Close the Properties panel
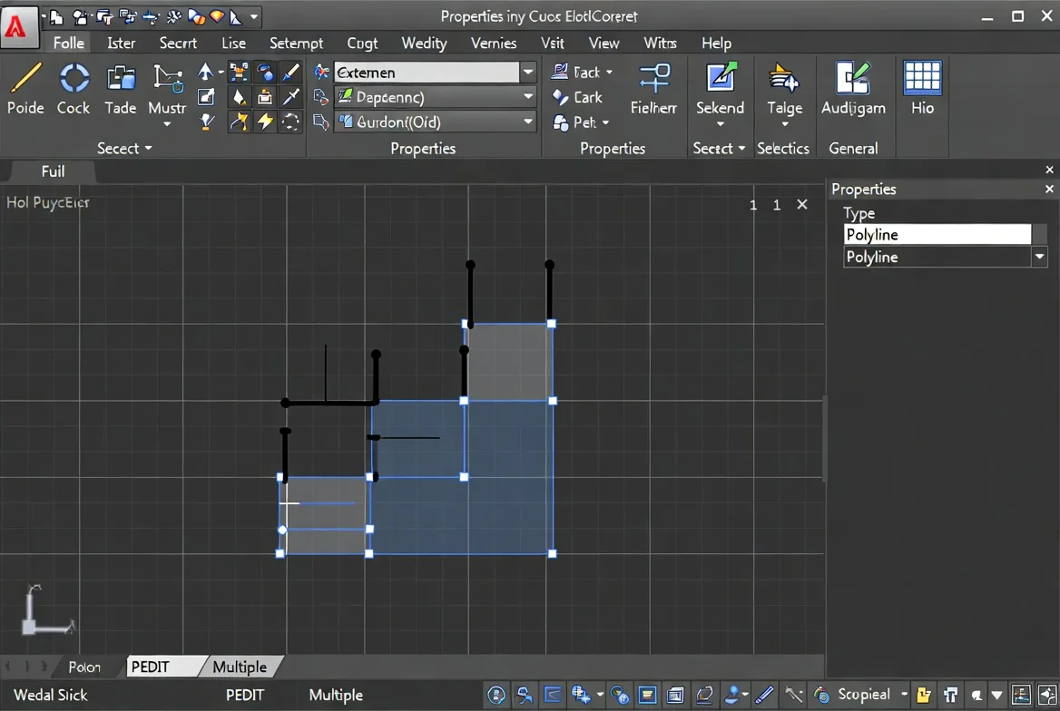This screenshot has height=711, width=1060. tap(1049, 190)
